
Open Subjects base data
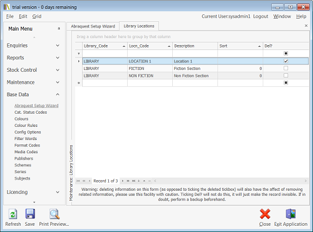coord(23,178)
